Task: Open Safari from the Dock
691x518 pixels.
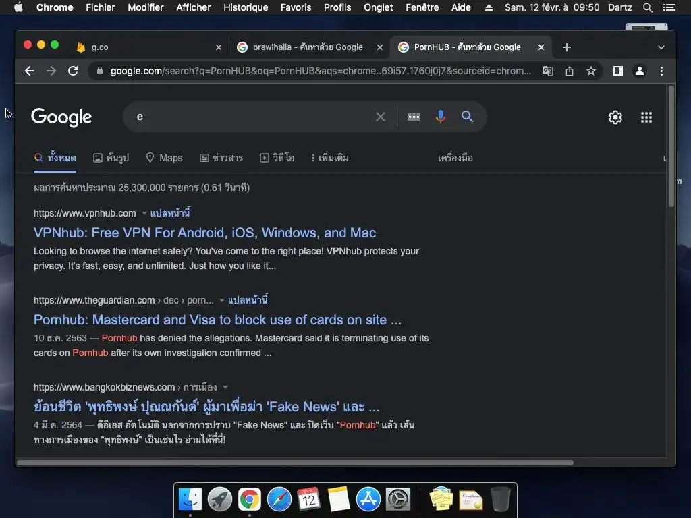Action: [x=279, y=500]
